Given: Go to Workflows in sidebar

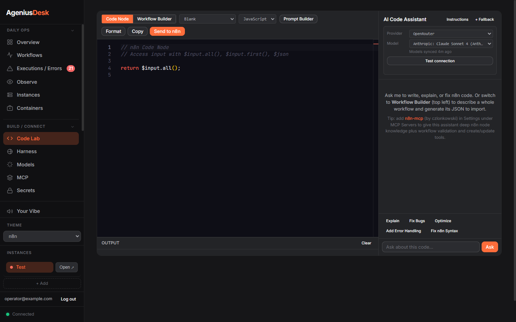Looking at the screenshot, I should click(41, 55).
